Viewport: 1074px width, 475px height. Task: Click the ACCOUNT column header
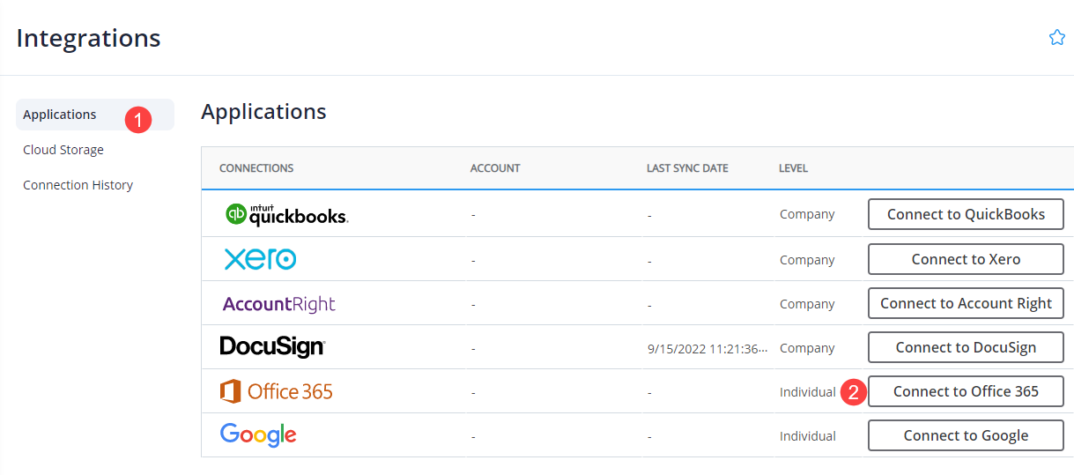[495, 168]
